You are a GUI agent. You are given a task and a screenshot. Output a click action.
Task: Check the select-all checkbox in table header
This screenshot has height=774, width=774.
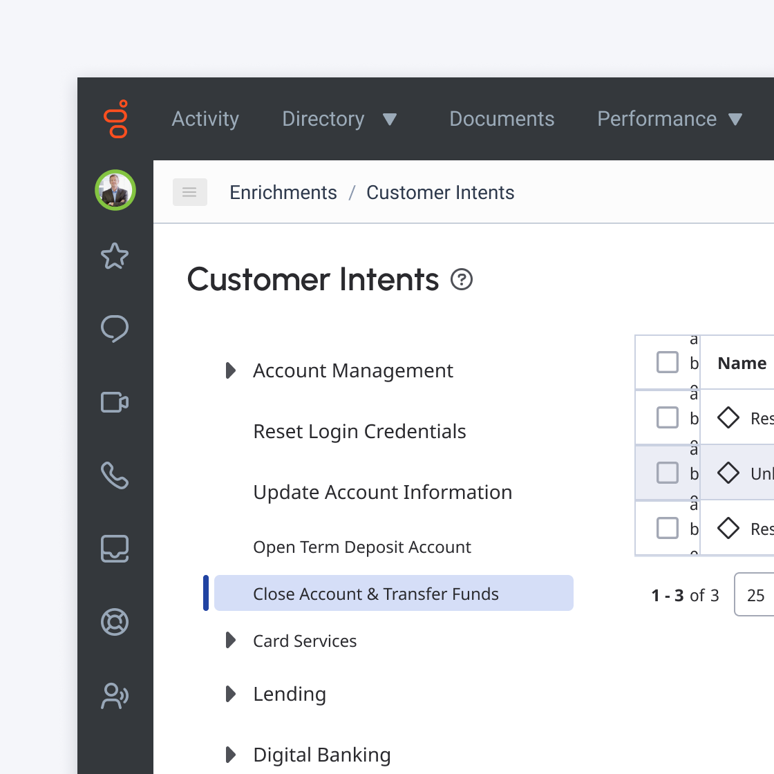coord(668,362)
